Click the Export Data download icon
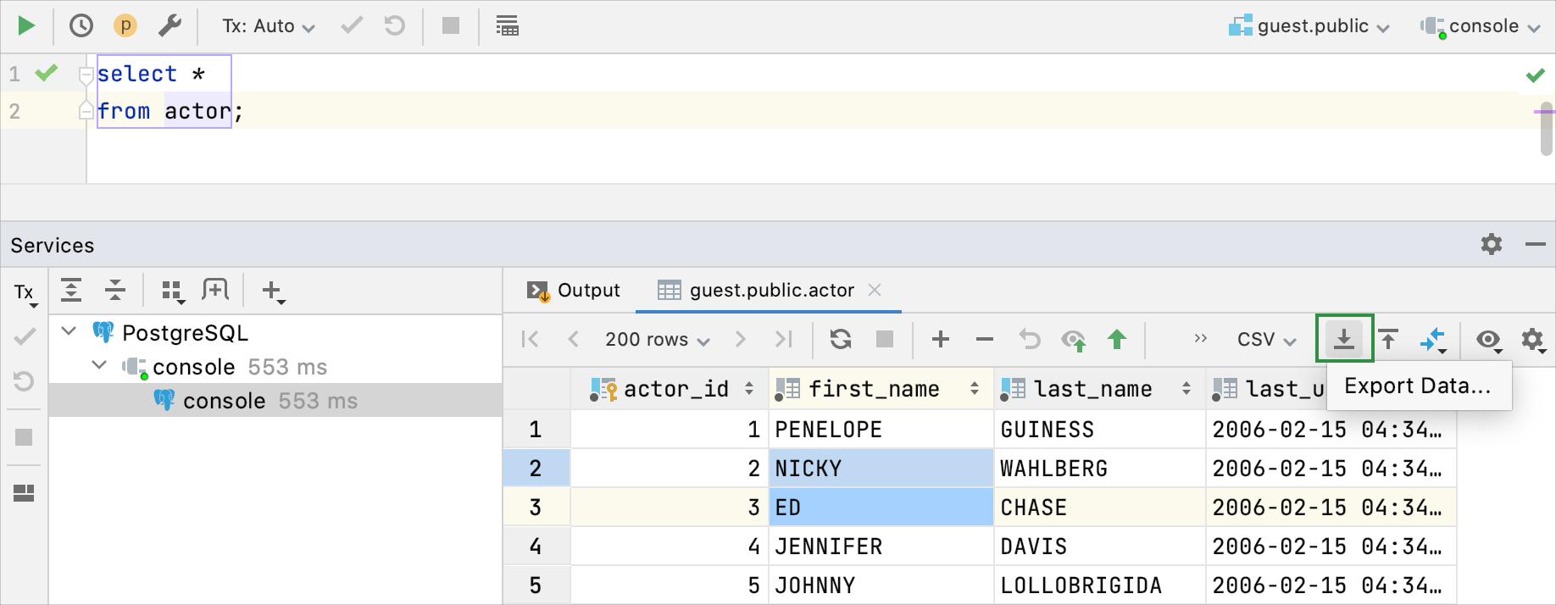 (x=1344, y=339)
